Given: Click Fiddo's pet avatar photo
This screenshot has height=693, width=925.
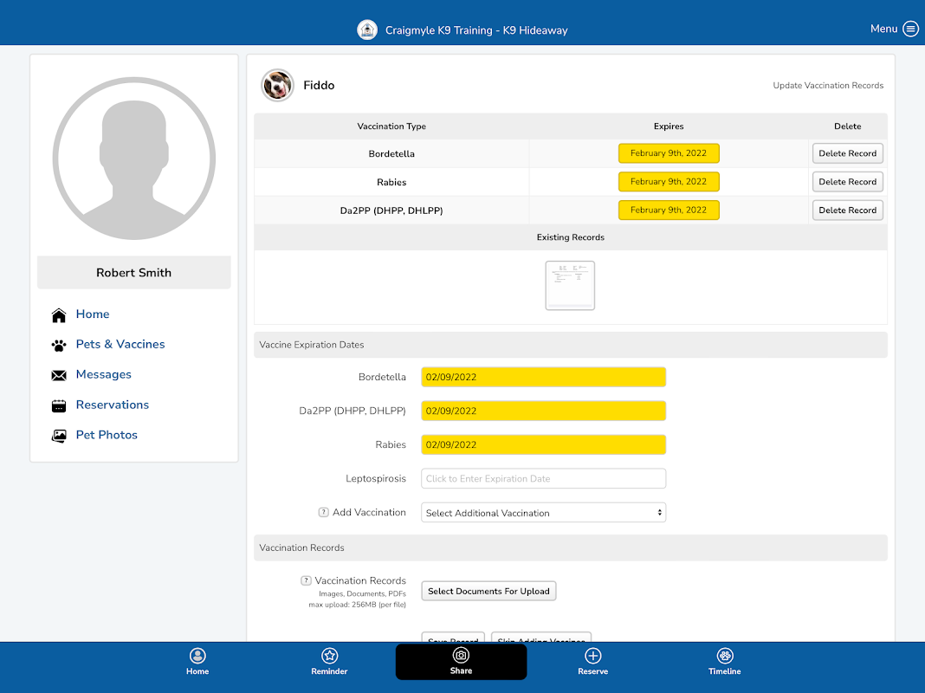Looking at the screenshot, I should [277, 86].
